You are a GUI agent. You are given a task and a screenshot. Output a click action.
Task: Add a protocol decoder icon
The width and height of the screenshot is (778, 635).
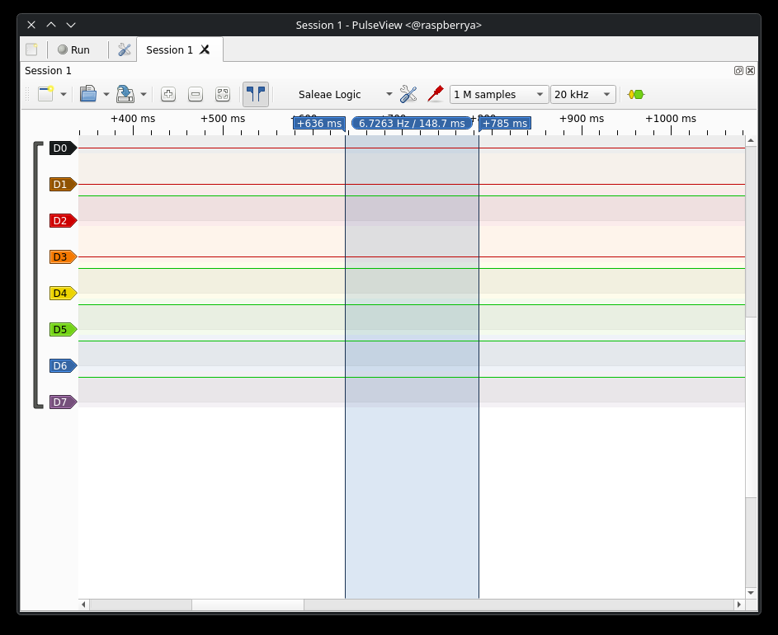(635, 94)
